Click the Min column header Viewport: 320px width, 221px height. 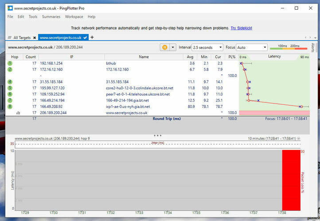pos(204,57)
